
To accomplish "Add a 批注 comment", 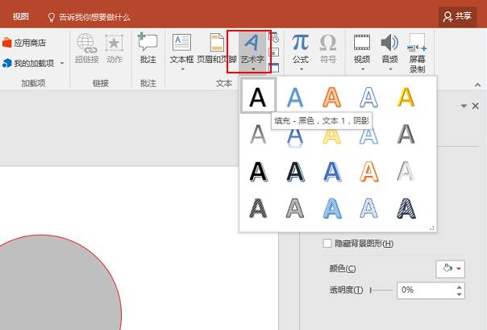I will coord(148,48).
